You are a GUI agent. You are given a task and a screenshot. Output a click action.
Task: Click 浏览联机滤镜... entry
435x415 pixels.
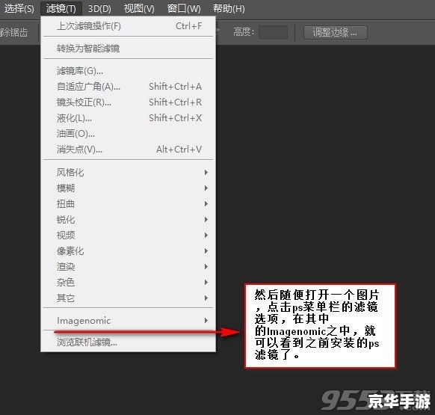[128, 342]
